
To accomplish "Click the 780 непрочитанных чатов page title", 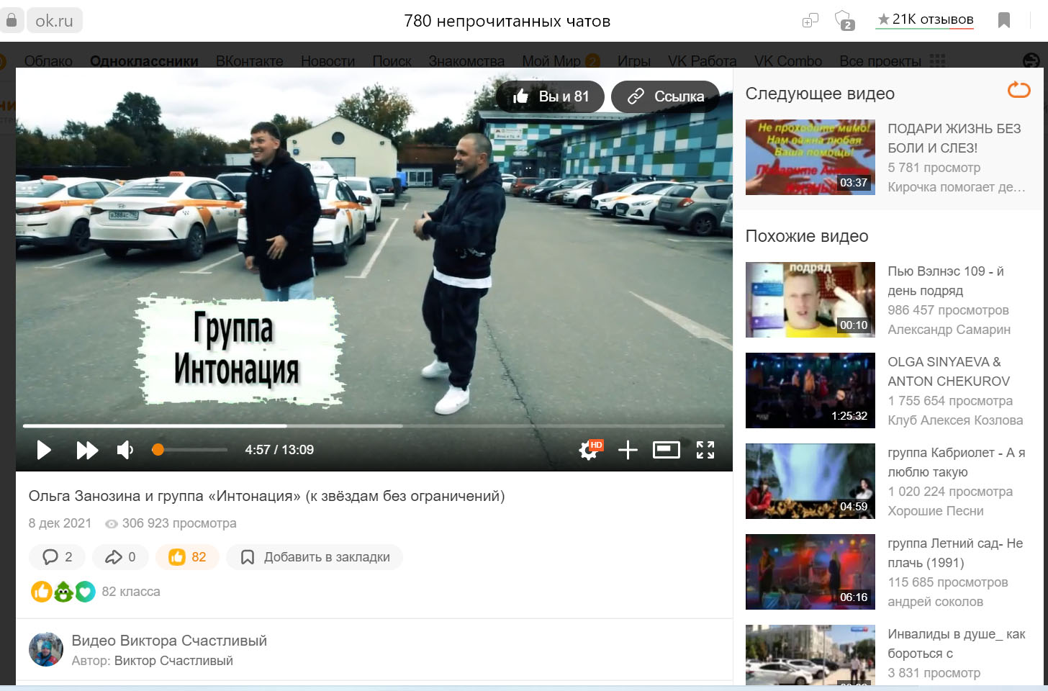I will pyautogui.click(x=507, y=21).
